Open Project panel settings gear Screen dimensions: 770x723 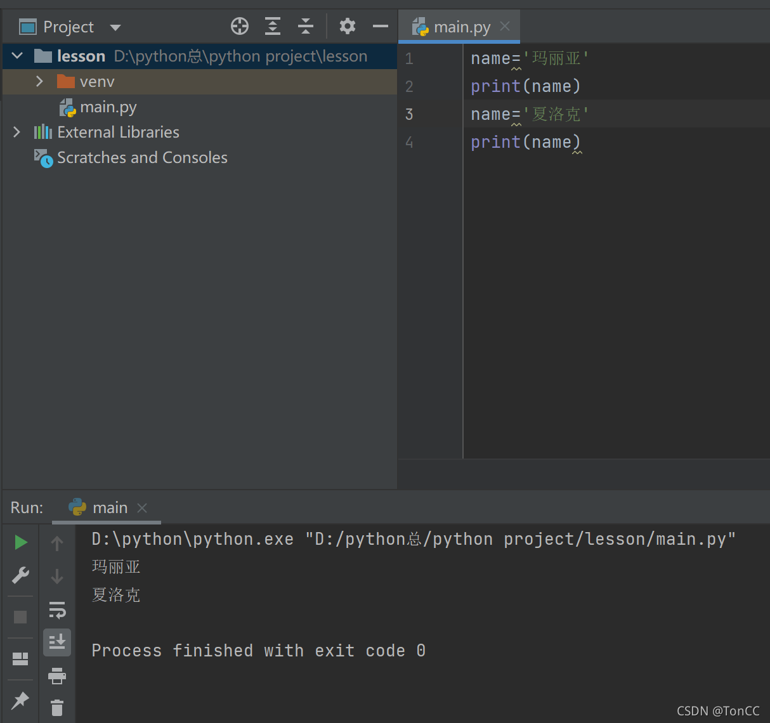(348, 26)
